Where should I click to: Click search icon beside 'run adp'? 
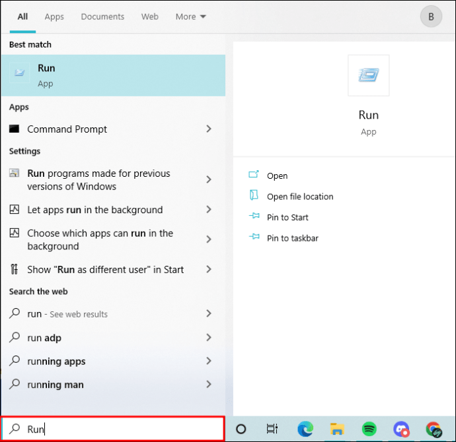point(15,337)
